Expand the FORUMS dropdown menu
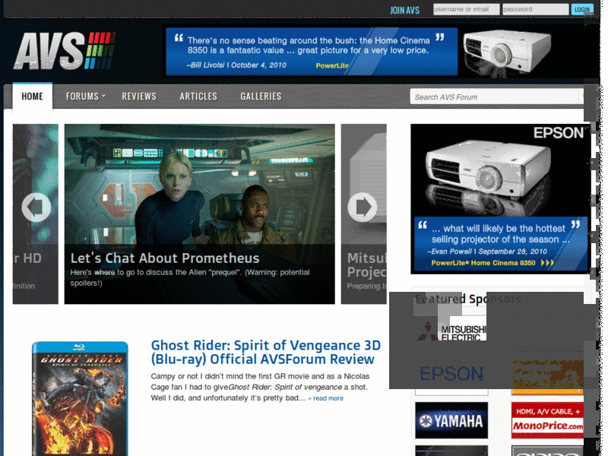The image size is (608, 456). point(86,97)
